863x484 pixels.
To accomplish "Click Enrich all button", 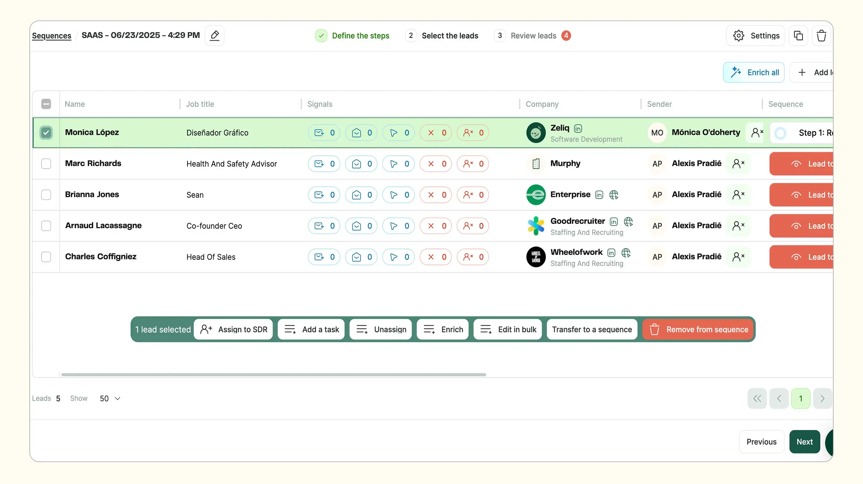I will coord(754,72).
